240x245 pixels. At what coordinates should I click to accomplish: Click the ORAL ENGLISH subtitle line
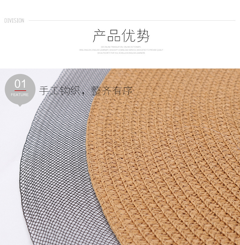[121, 50]
